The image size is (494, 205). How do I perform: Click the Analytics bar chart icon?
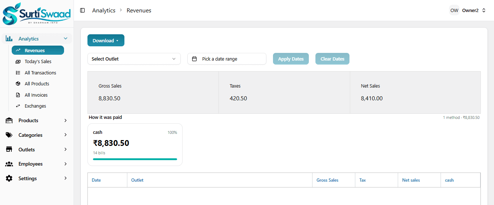click(9, 39)
